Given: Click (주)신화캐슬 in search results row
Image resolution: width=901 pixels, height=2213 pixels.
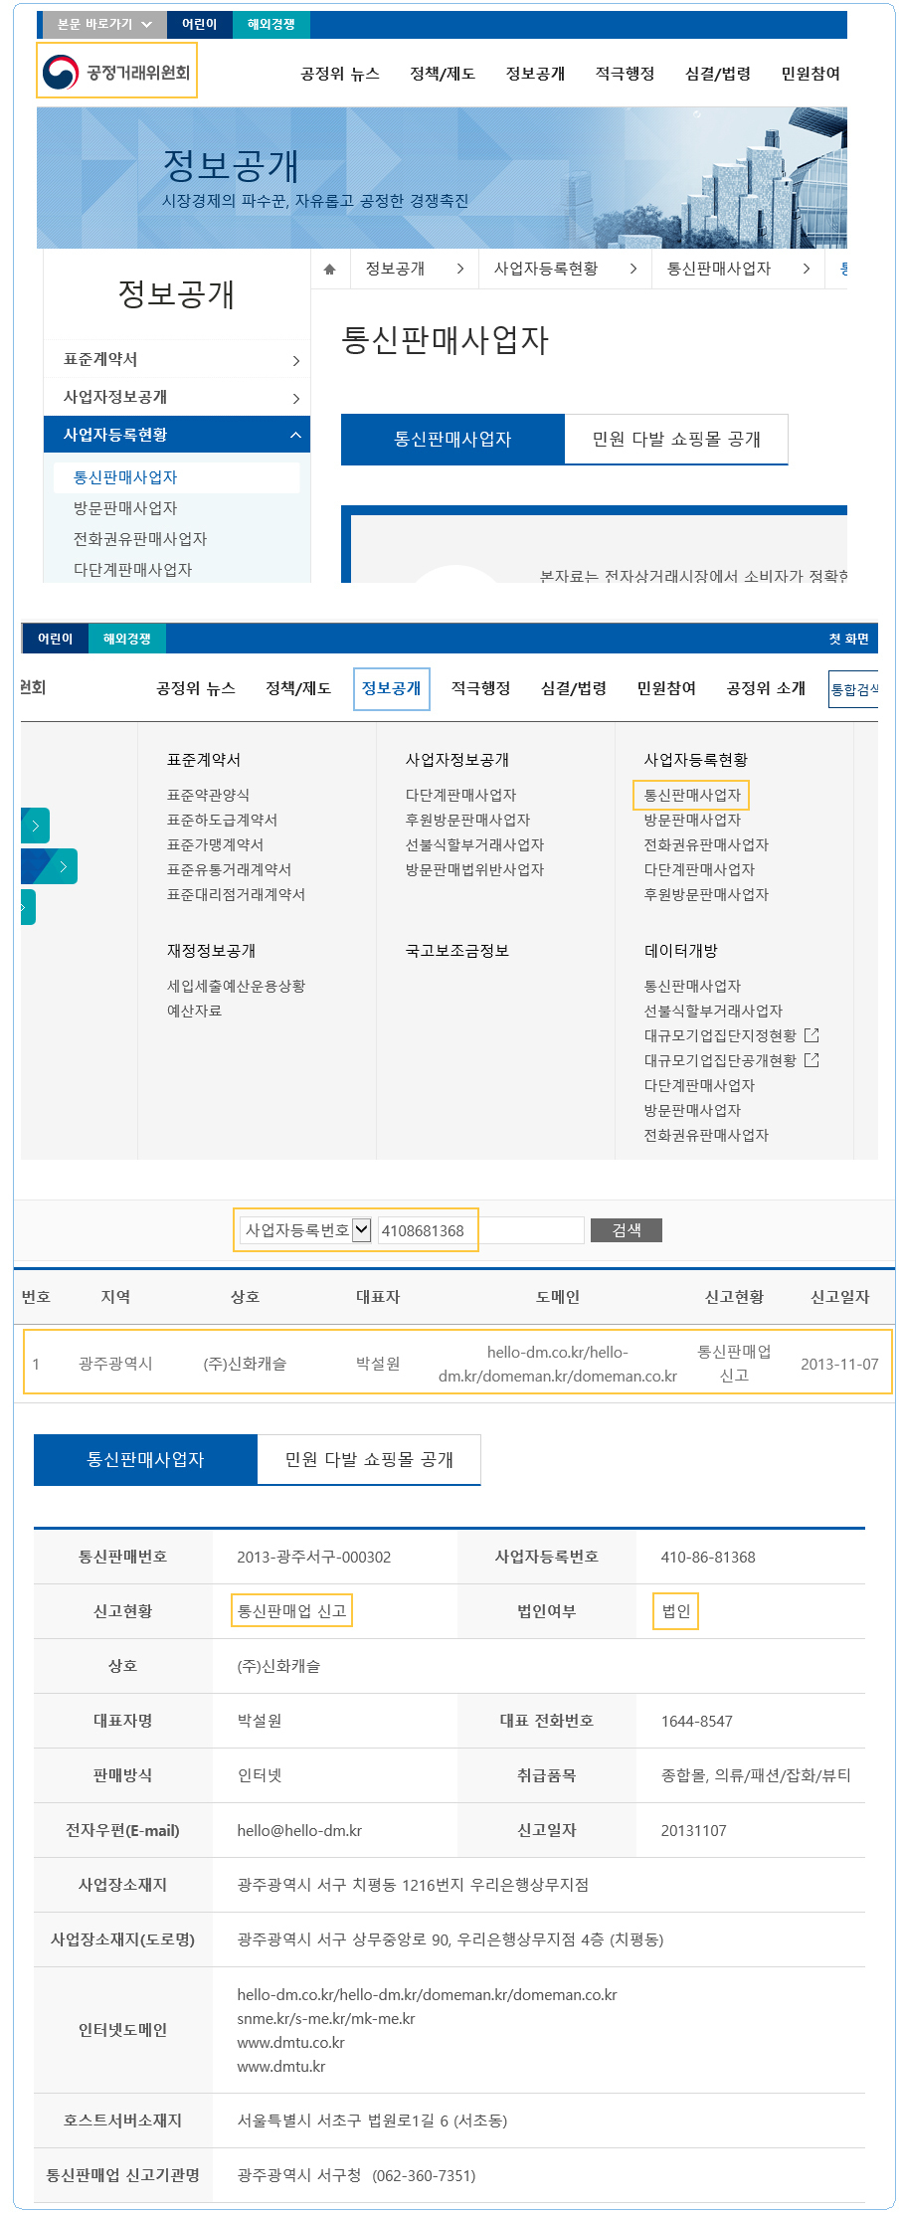Looking at the screenshot, I should pos(245,1364).
